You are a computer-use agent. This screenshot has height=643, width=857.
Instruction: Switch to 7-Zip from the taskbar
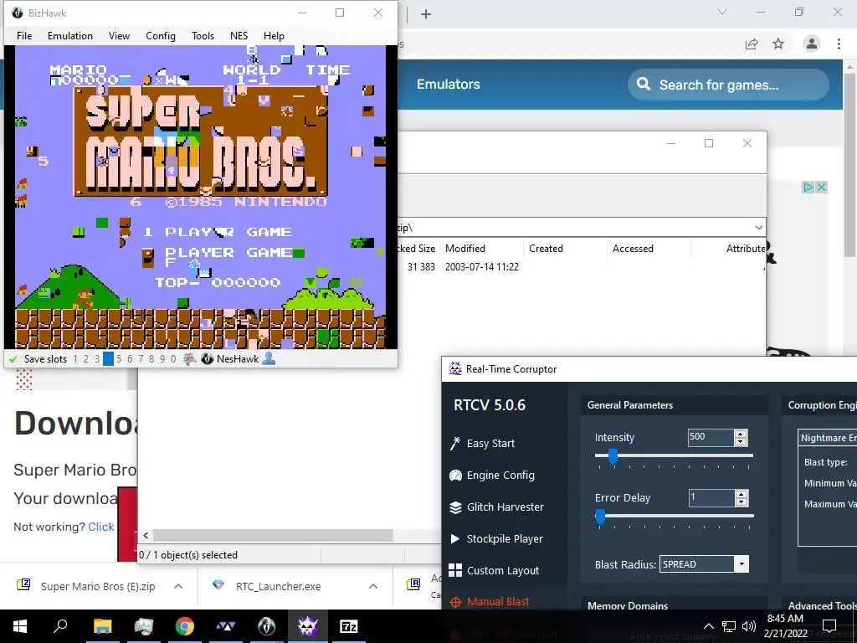[x=349, y=626]
